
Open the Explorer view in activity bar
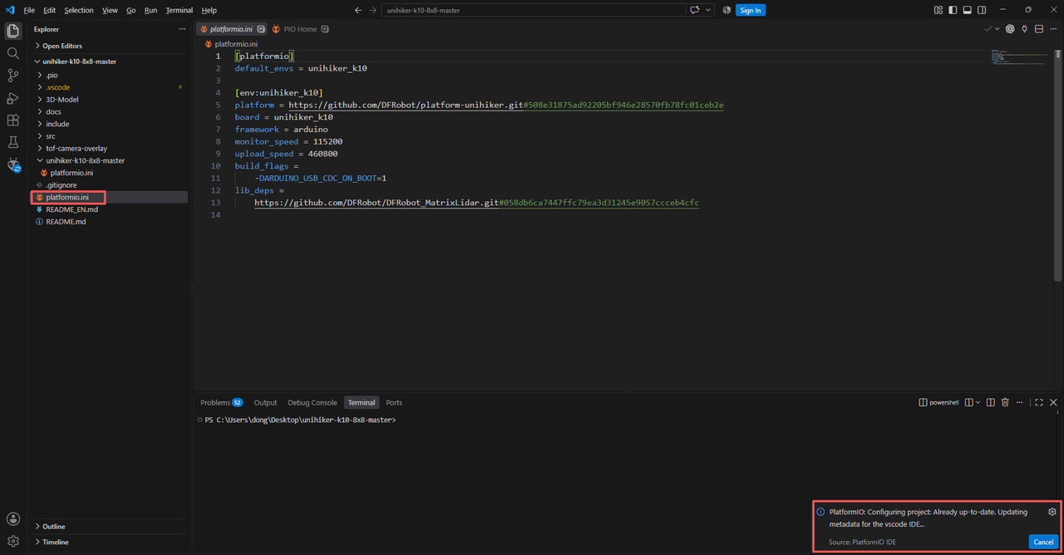click(x=12, y=31)
